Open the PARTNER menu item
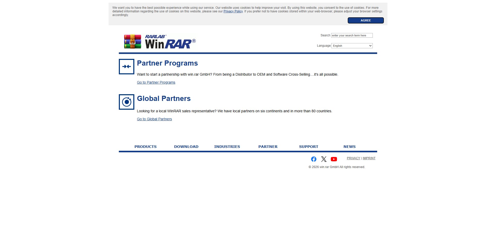The image size is (496, 246). coord(268,147)
